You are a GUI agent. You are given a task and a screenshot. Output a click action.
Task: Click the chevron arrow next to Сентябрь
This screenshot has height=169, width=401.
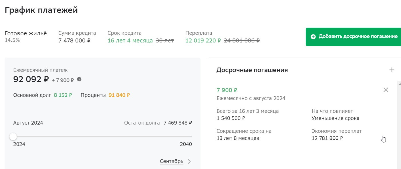coord(189,162)
